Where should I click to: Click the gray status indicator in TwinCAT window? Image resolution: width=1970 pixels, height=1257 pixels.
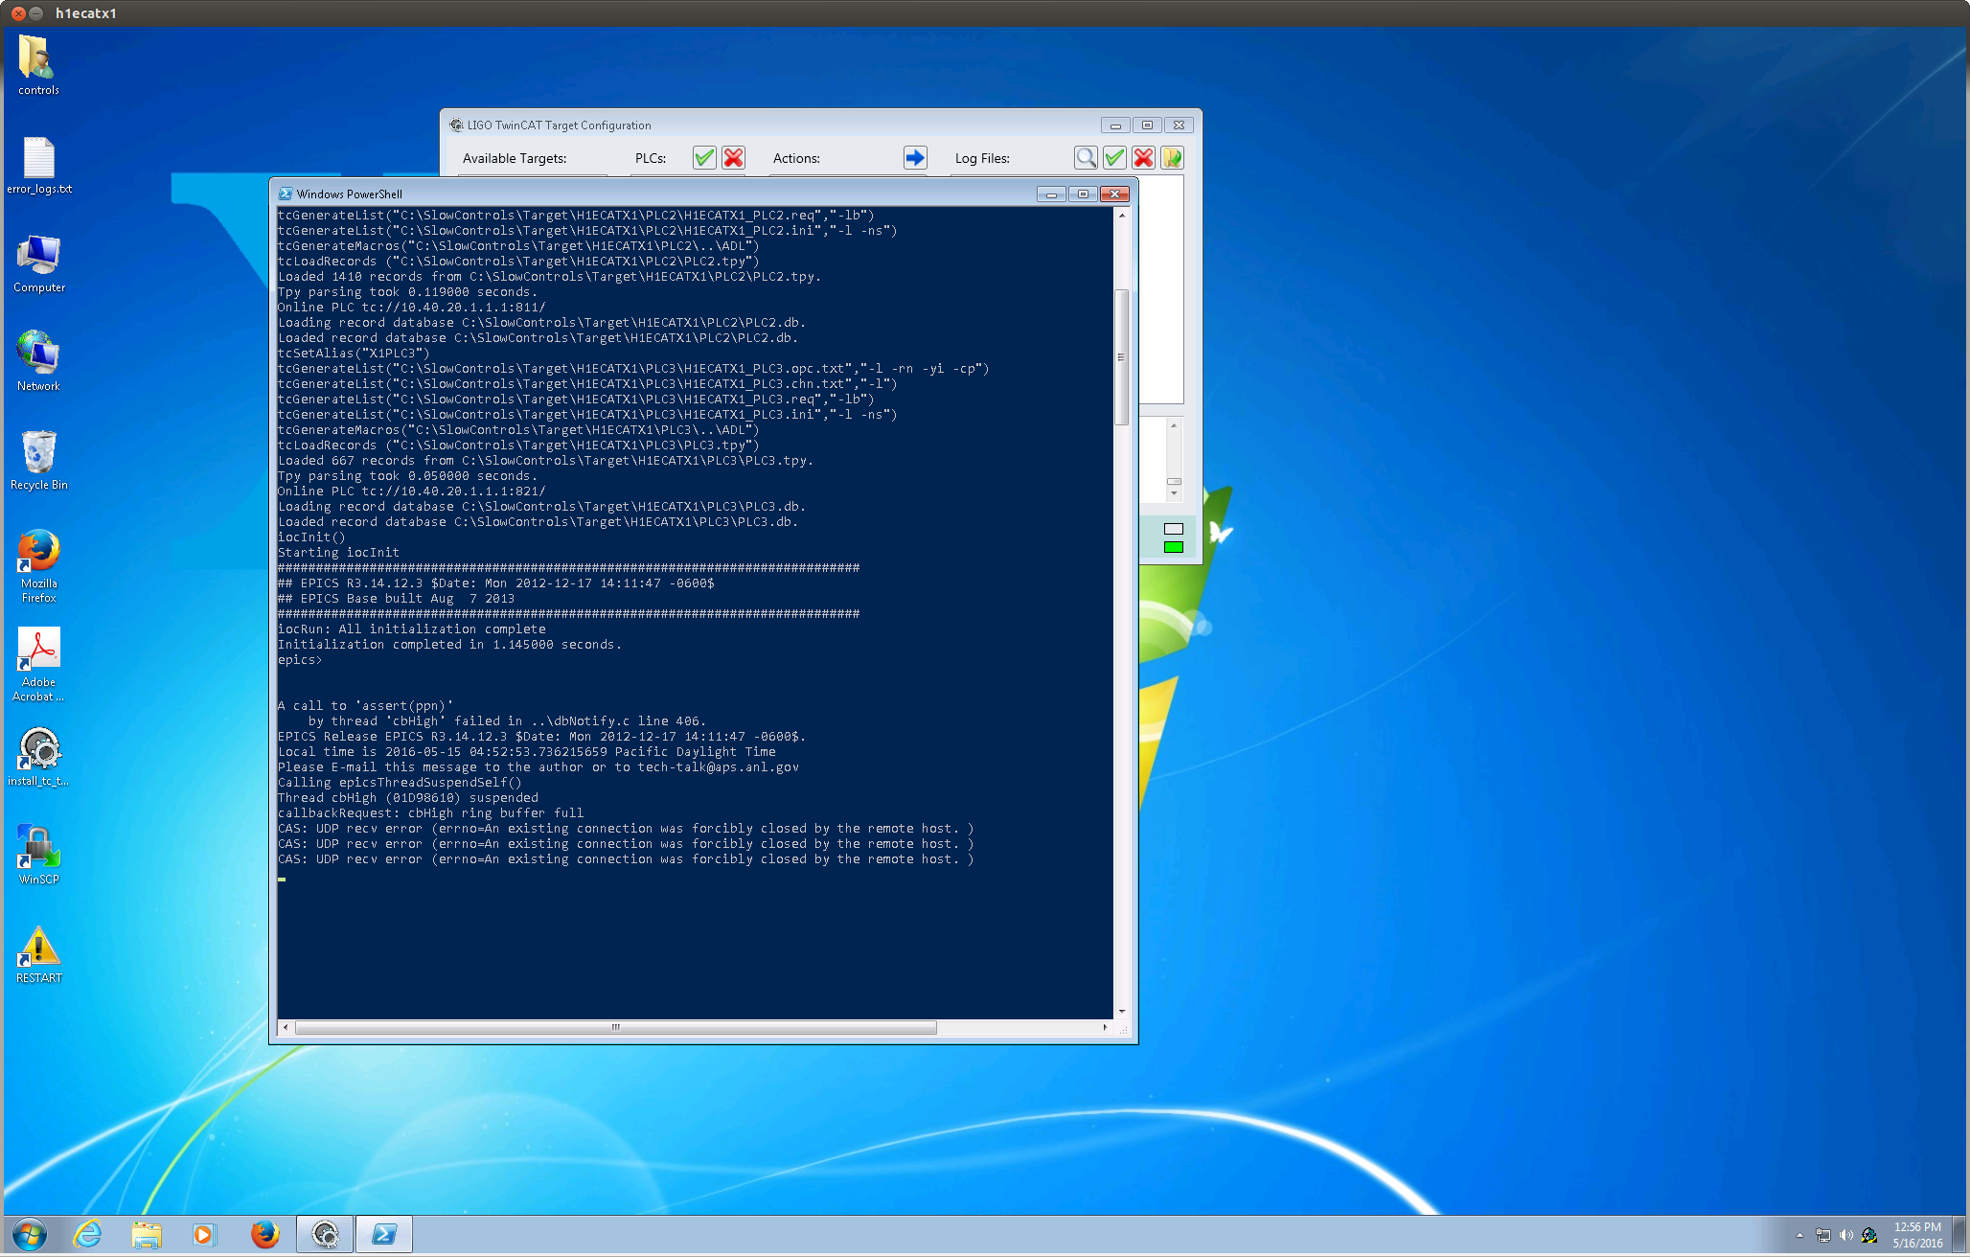1174,529
